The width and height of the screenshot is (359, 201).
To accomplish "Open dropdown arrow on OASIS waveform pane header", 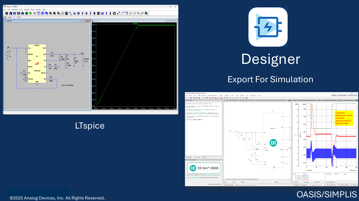I will (355, 100).
